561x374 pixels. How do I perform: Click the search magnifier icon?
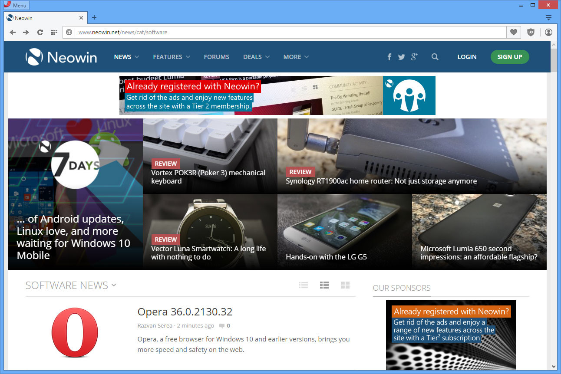point(435,57)
